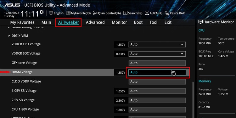Viewport: 236px width, 118px height.
Task: Click the 100.00 MHz BCLK value
Action: point(206,56)
